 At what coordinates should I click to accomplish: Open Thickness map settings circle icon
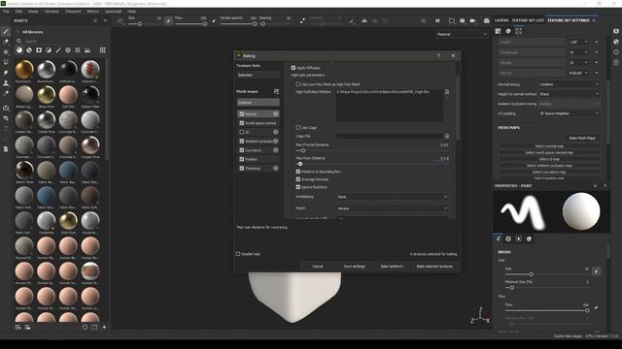click(x=276, y=168)
